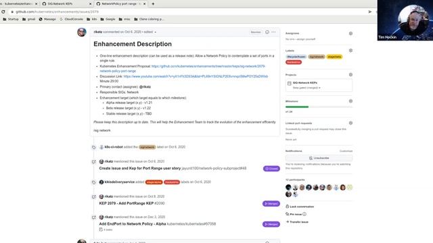Close the NetworkPolicy port range tab

tap(144, 4)
